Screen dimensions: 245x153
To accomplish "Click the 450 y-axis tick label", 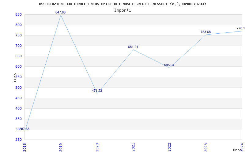I will [x=18, y=98].
